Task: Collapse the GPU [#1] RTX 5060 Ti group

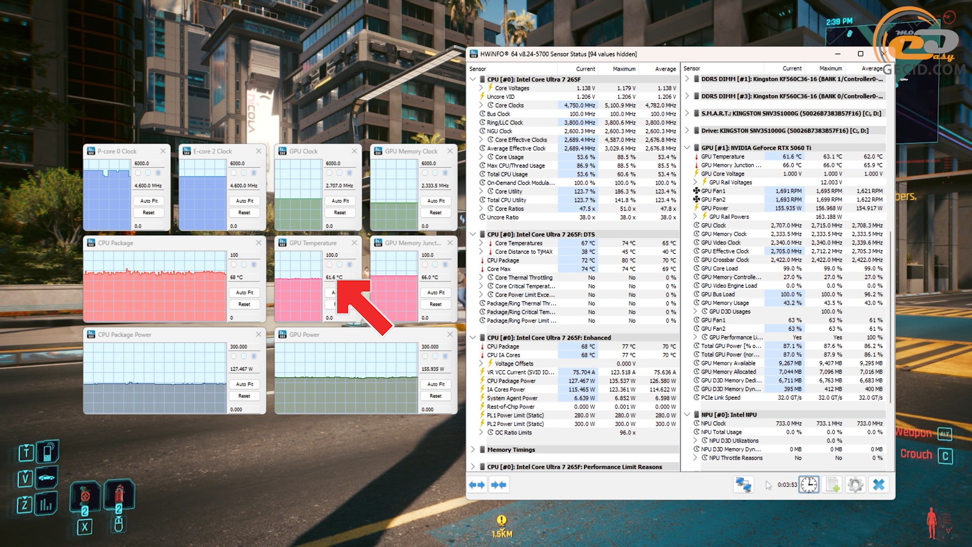Action: 687,148
